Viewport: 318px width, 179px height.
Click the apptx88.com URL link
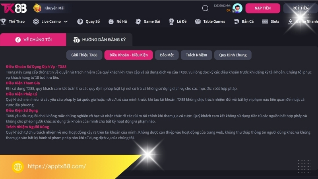pos(57,166)
